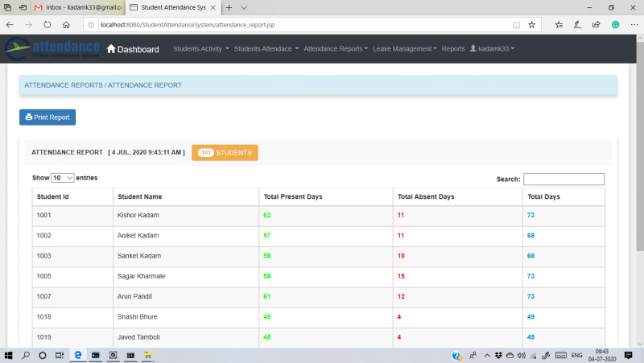Viewport: 644px width, 363px height.
Task: Click student id 1005 cell
Action: (72, 277)
